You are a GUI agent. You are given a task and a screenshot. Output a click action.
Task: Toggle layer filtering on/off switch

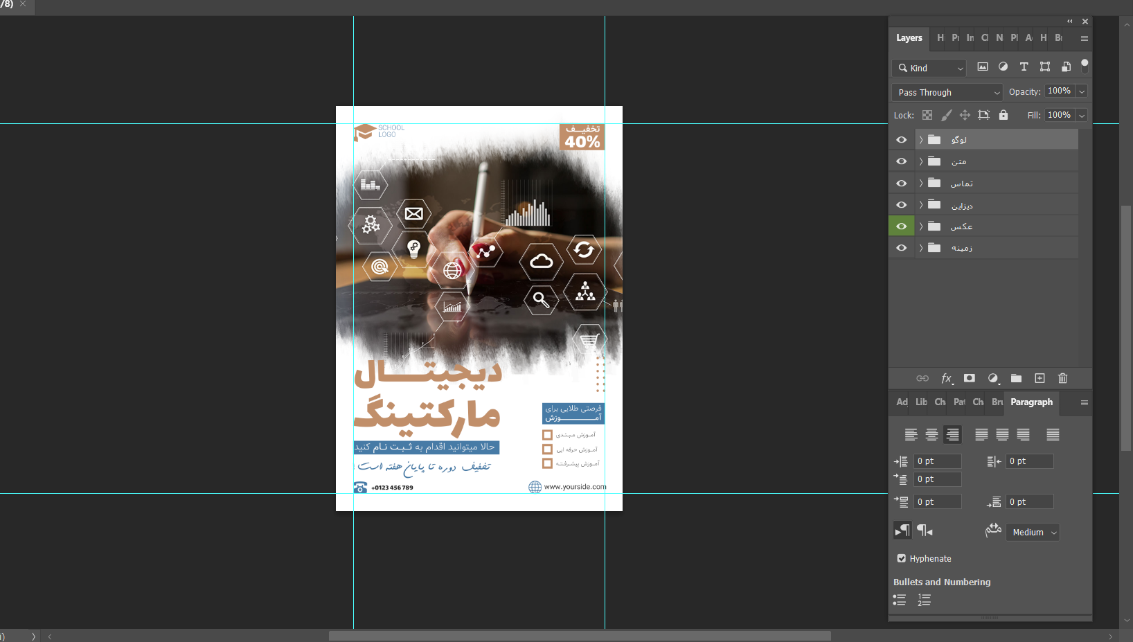1085,66
